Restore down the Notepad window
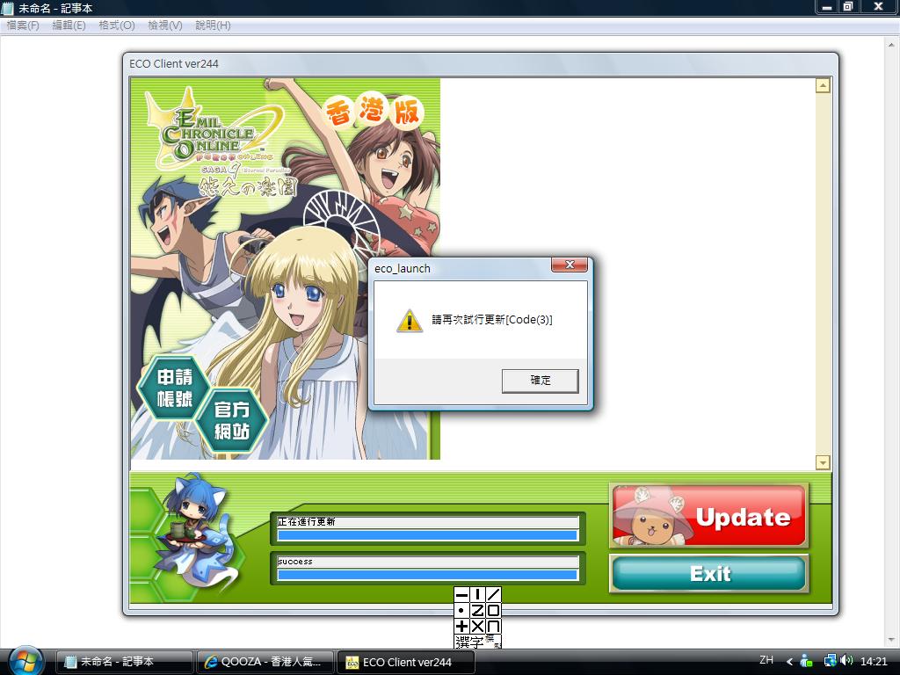This screenshot has height=675, width=900. (848, 7)
